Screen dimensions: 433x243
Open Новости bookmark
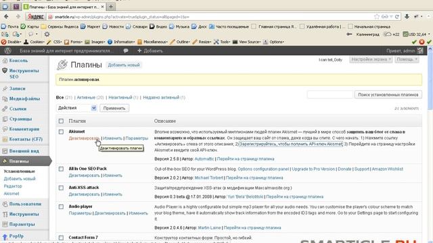[x=113, y=27]
